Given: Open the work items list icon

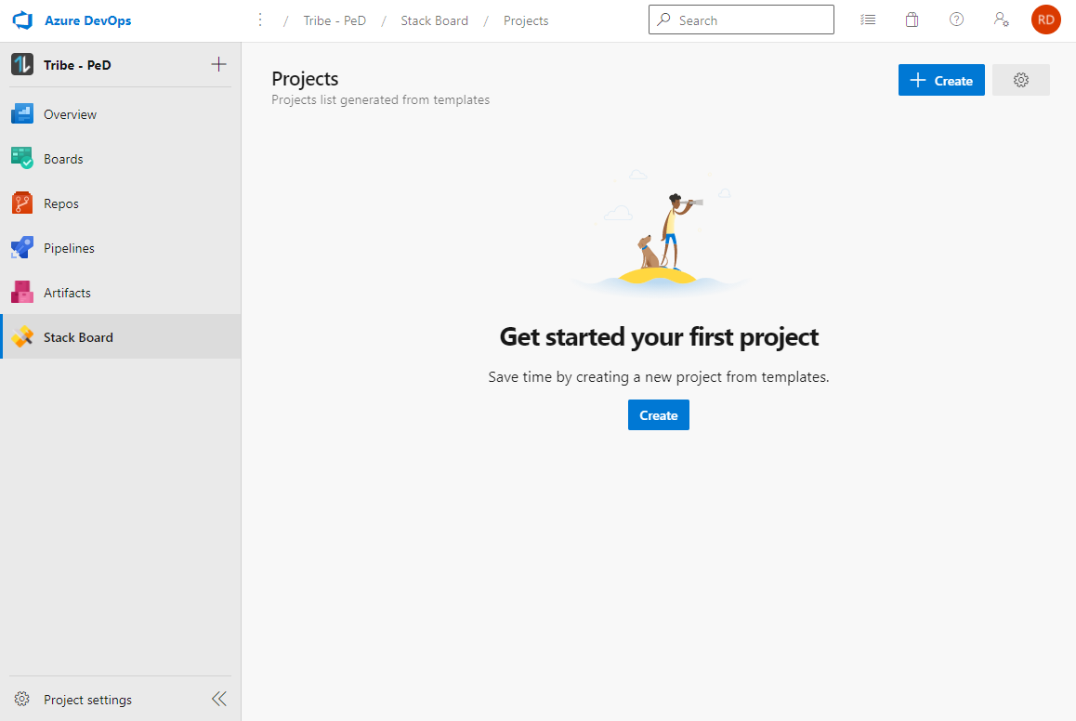Looking at the screenshot, I should click(x=868, y=20).
